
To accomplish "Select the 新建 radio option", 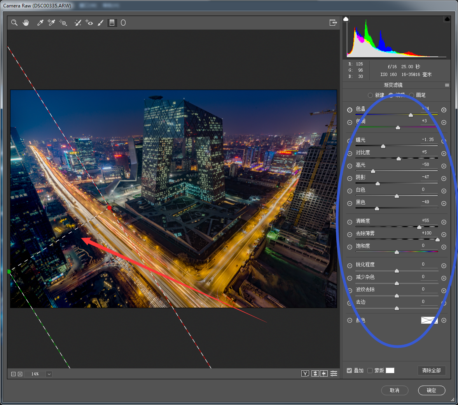I will [x=370, y=95].
